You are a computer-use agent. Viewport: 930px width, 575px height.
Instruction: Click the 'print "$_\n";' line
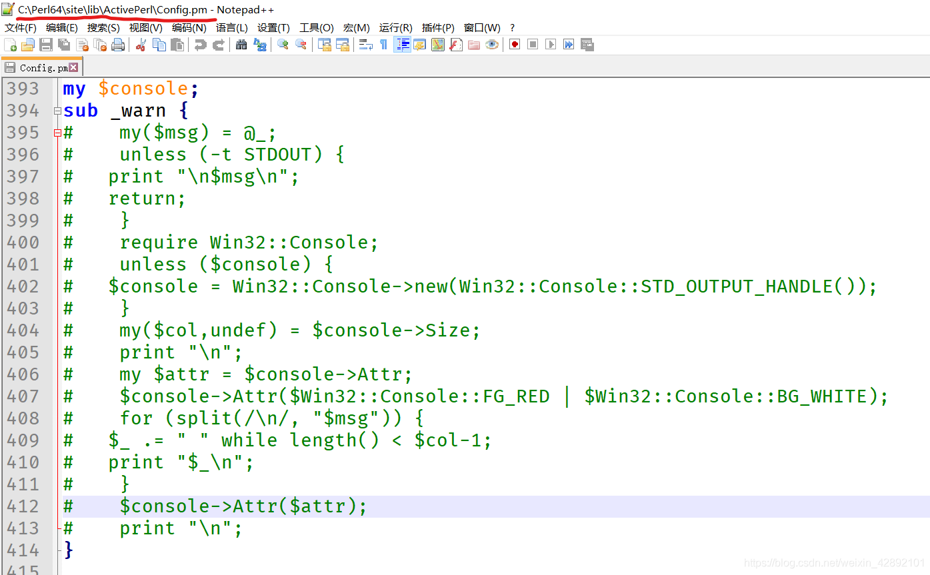click(181, 462)
